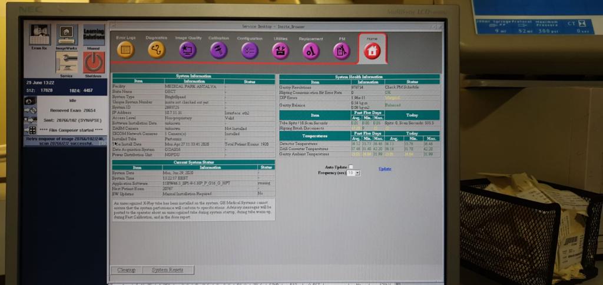The image size is (603, 285).
Task: Open Learning Solutions manual
Action: coord(94,35)
